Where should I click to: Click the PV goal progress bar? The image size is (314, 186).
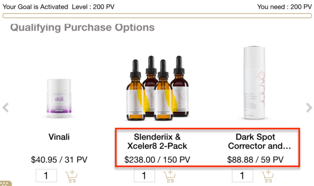pos(157,16)
